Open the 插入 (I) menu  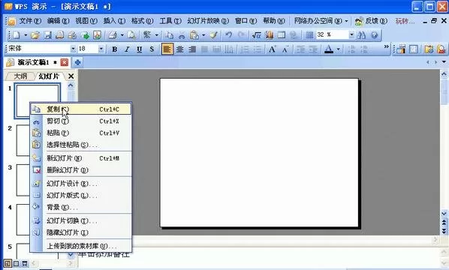pos(114,21)
